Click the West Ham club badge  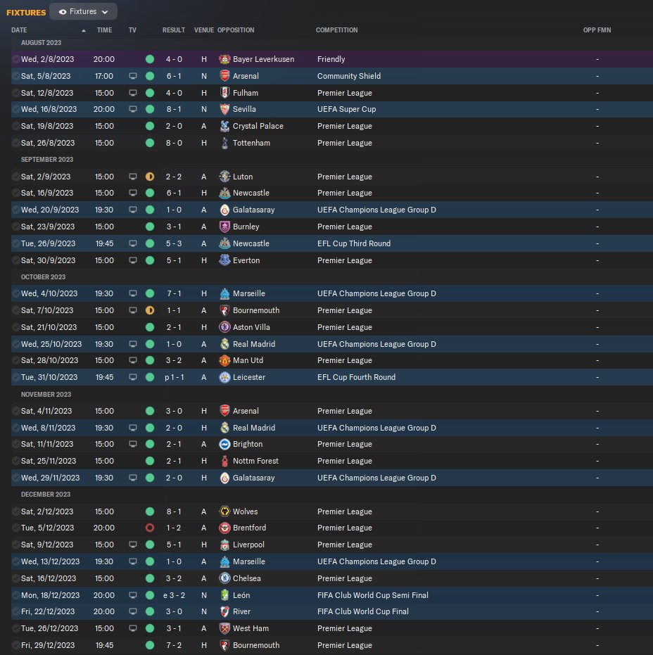coord(224,629)
